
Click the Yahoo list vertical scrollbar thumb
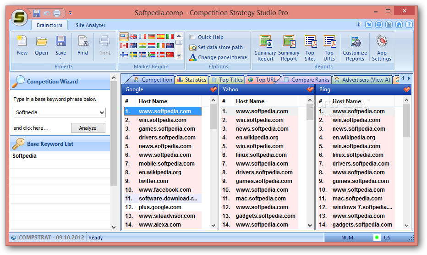click(310, 112)
